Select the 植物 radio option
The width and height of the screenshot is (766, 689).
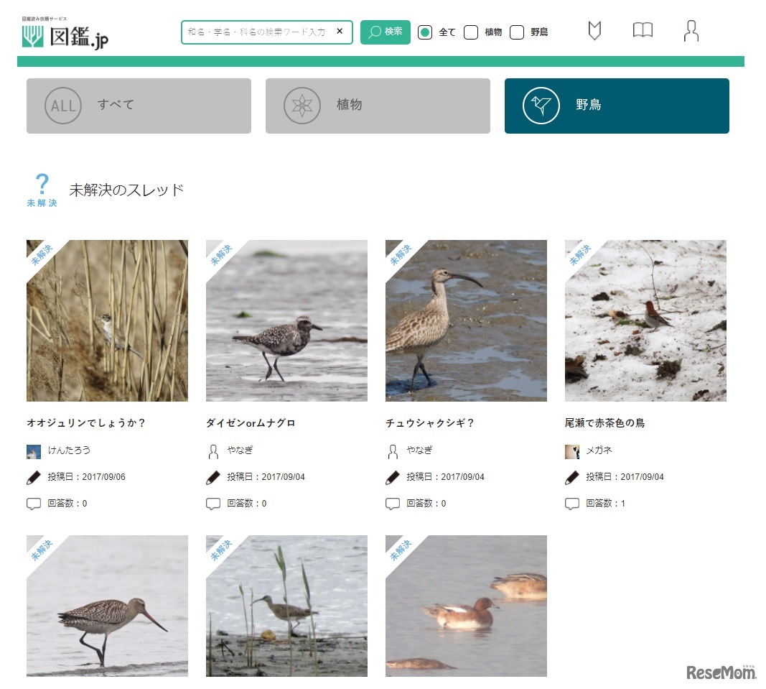471,32
